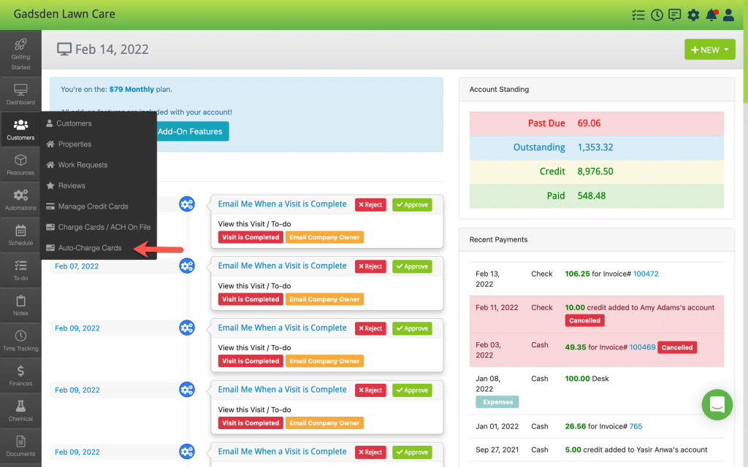The image size is (748, 467).
Task: Open Finances in sidebar
Action: 20,376
